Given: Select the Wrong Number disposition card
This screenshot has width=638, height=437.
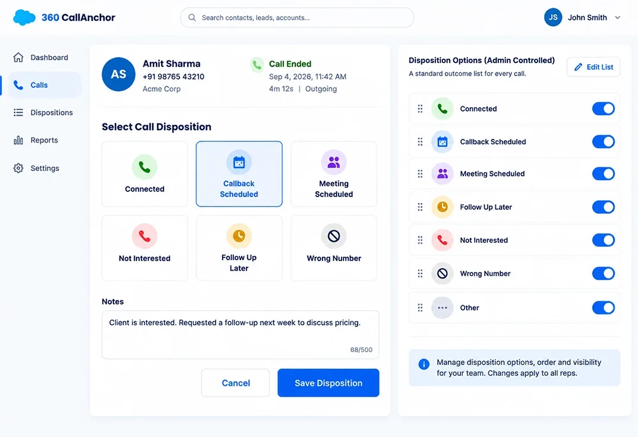Looking at the screenshot, I should [334, 248].
